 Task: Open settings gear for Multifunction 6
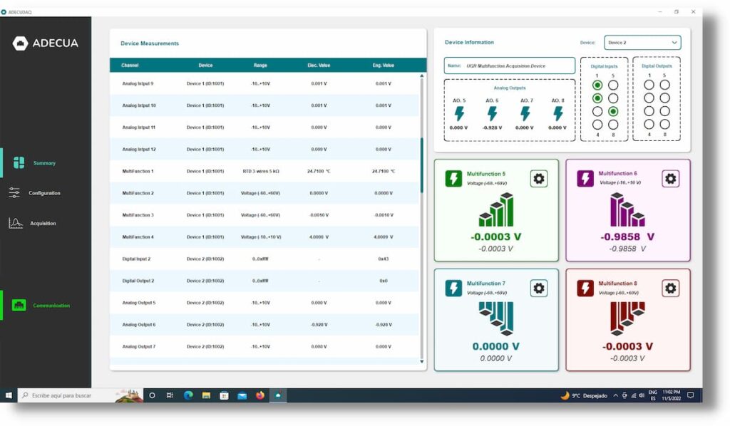click(670, 179)
